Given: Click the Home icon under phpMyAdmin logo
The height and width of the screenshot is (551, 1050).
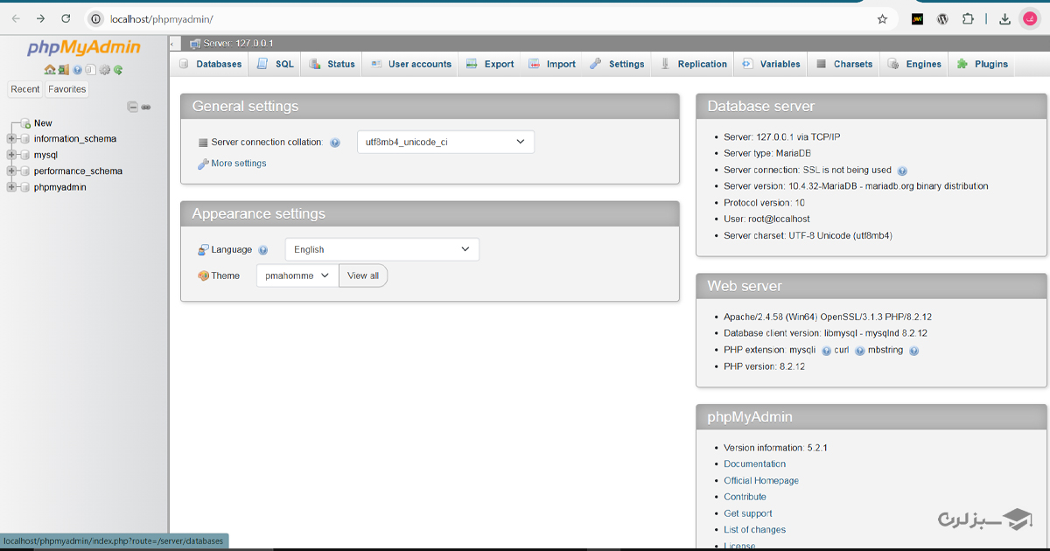Looking at the screenshot, I should [50, 70].
